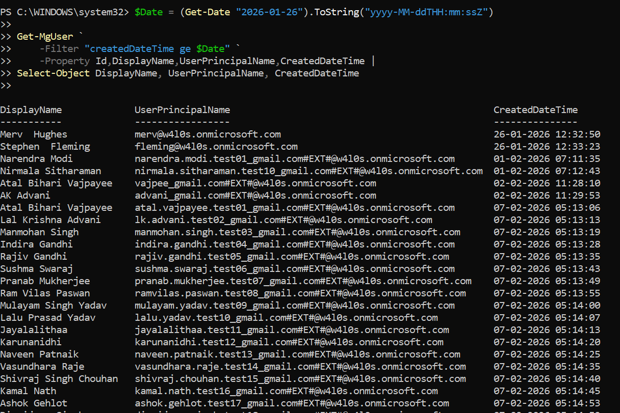620x413 pixels.
Task: Click Kamal Nath's created timestamp
Action: [547, 391]
